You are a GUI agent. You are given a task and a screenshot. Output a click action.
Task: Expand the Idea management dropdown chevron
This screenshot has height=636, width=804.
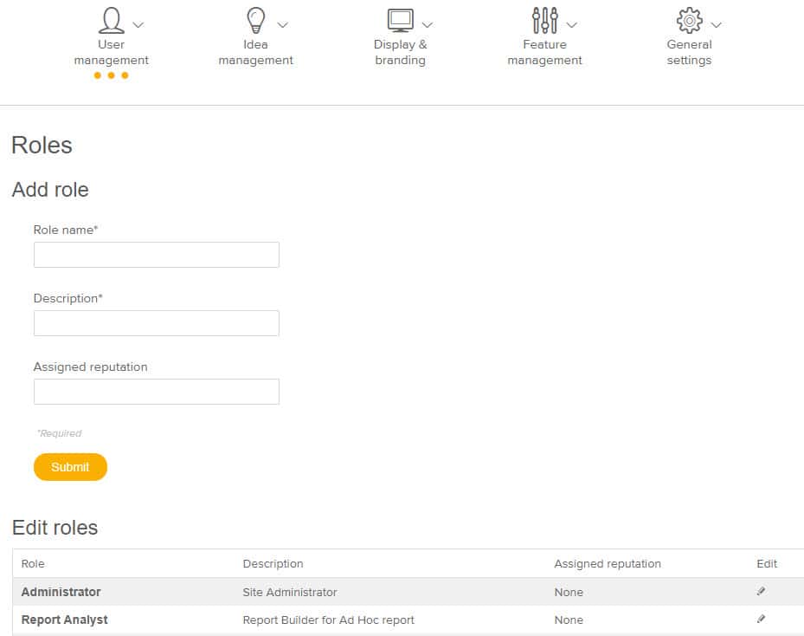tap(282, 24)
